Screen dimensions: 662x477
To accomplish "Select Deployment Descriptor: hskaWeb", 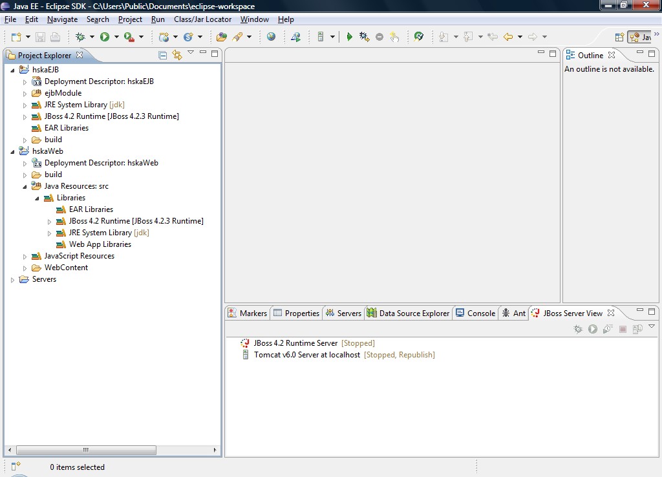I will 101,163.
